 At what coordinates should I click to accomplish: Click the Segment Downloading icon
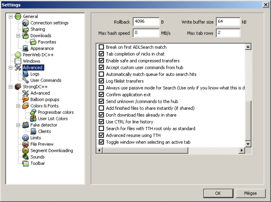click(26, 151)
